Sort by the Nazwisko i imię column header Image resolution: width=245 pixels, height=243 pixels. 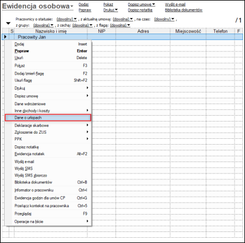pos(51,31)
